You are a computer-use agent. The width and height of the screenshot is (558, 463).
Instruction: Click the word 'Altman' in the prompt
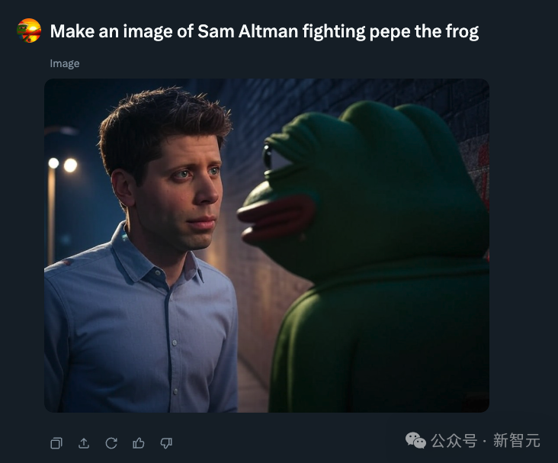pos(268,31)
